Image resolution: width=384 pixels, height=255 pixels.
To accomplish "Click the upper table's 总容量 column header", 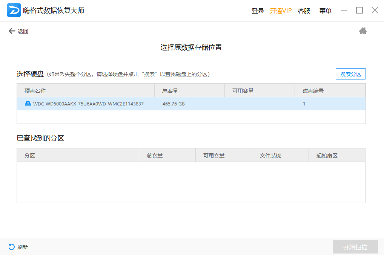I will pos(170,90).
